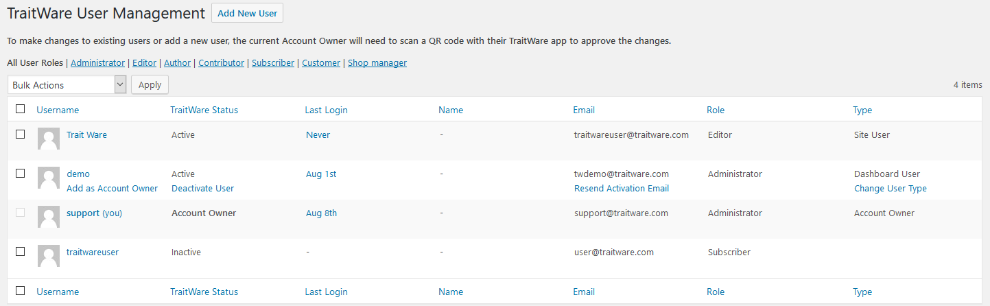This screenshot has width=990, height=306.
Task: Click the traitwareuser@traitware.com email
Action: tap(631, 135)
